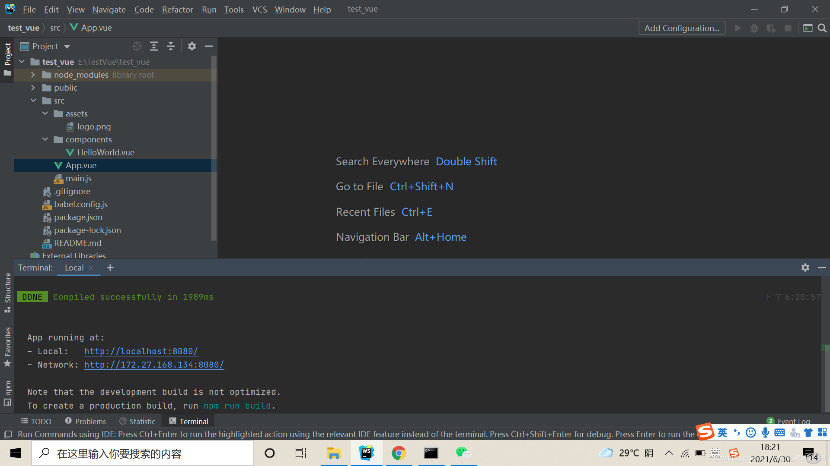Open the Favorites tool window sidebar

click(7, 347)
